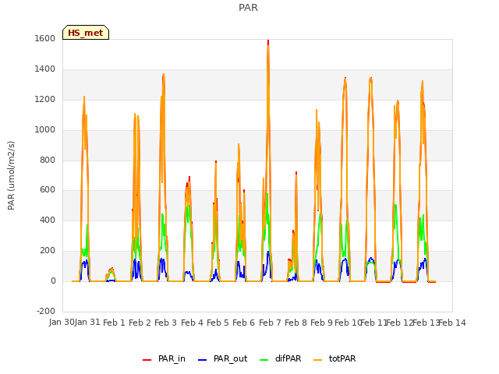Click the Feb 3 peak near 1370

coord(164,75)
